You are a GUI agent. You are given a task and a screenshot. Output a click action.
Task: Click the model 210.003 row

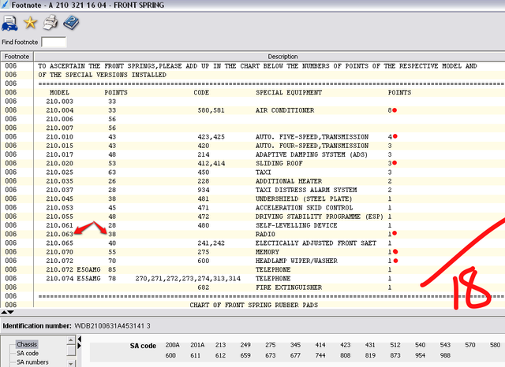click(60, 102)
